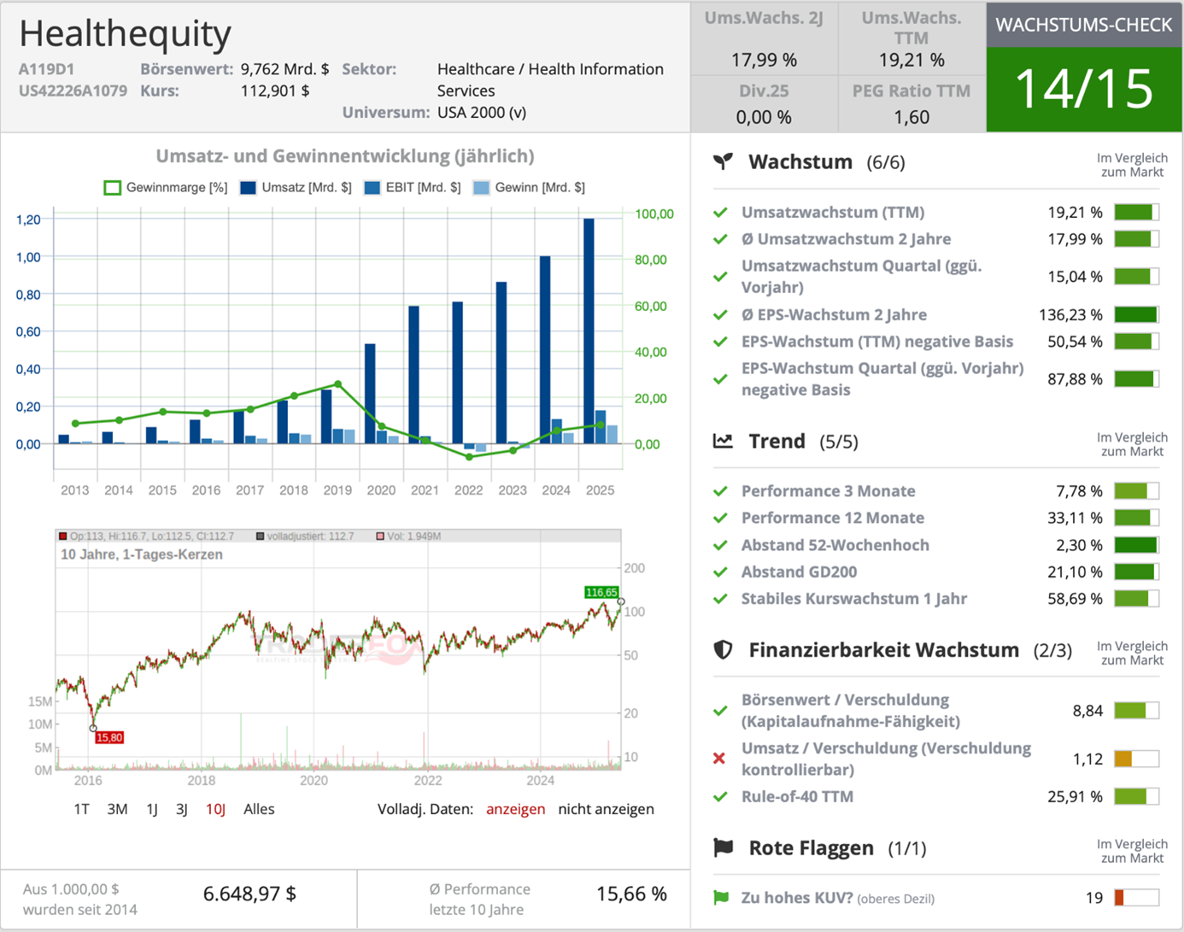The width and height of the screenshot is (1184, 932).
Task: Click the Trend chart icon
Action: click(x=723, y=441)
